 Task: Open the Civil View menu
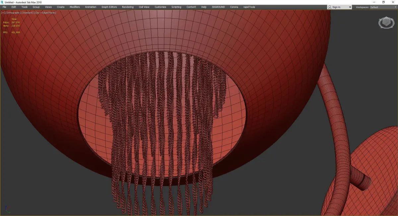coord(144,7)
